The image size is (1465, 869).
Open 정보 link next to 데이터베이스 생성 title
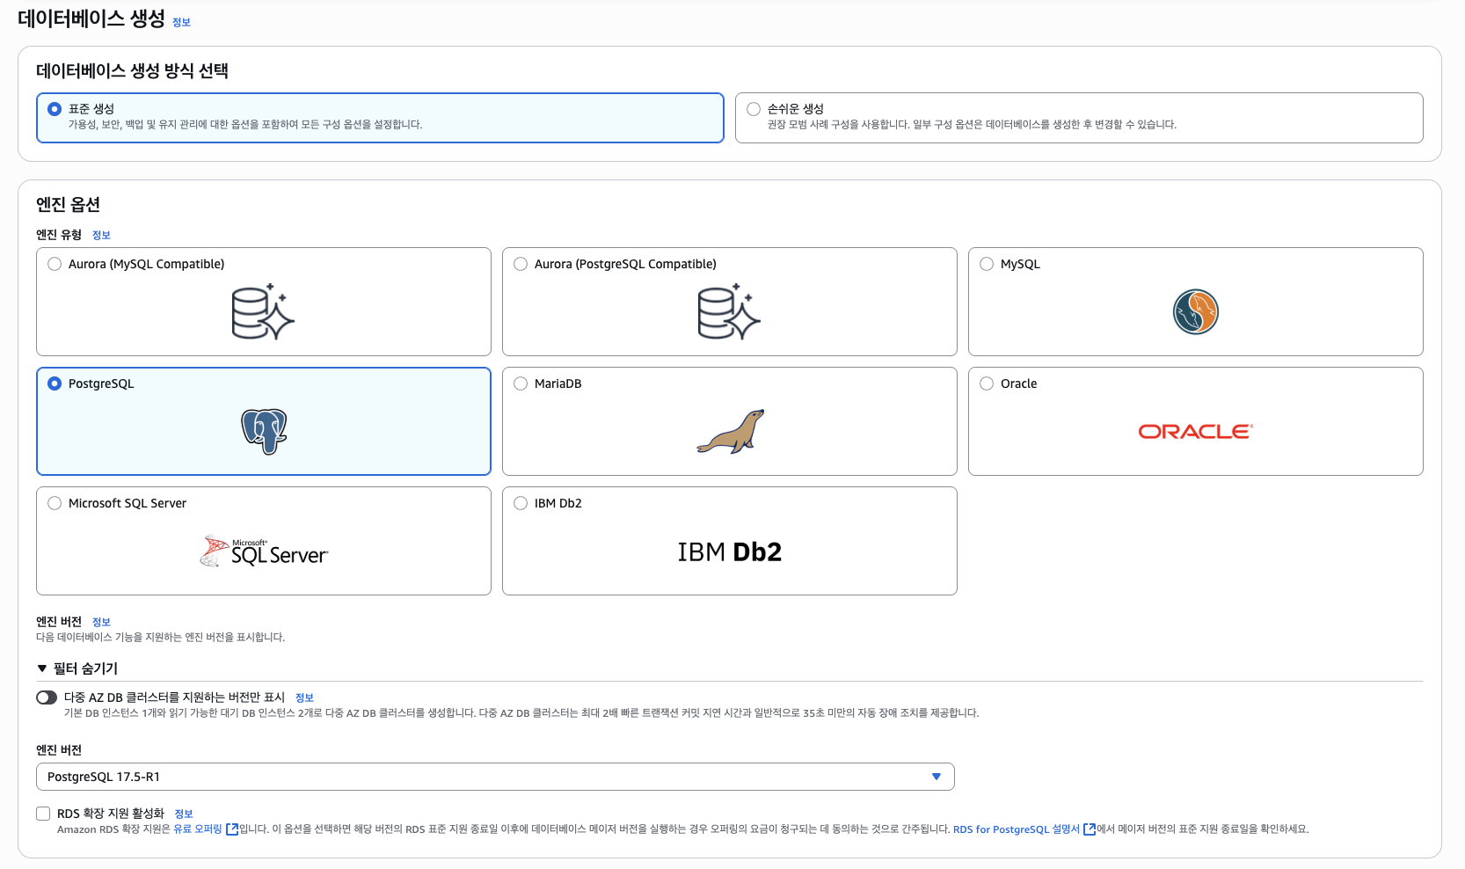[181, 22]
